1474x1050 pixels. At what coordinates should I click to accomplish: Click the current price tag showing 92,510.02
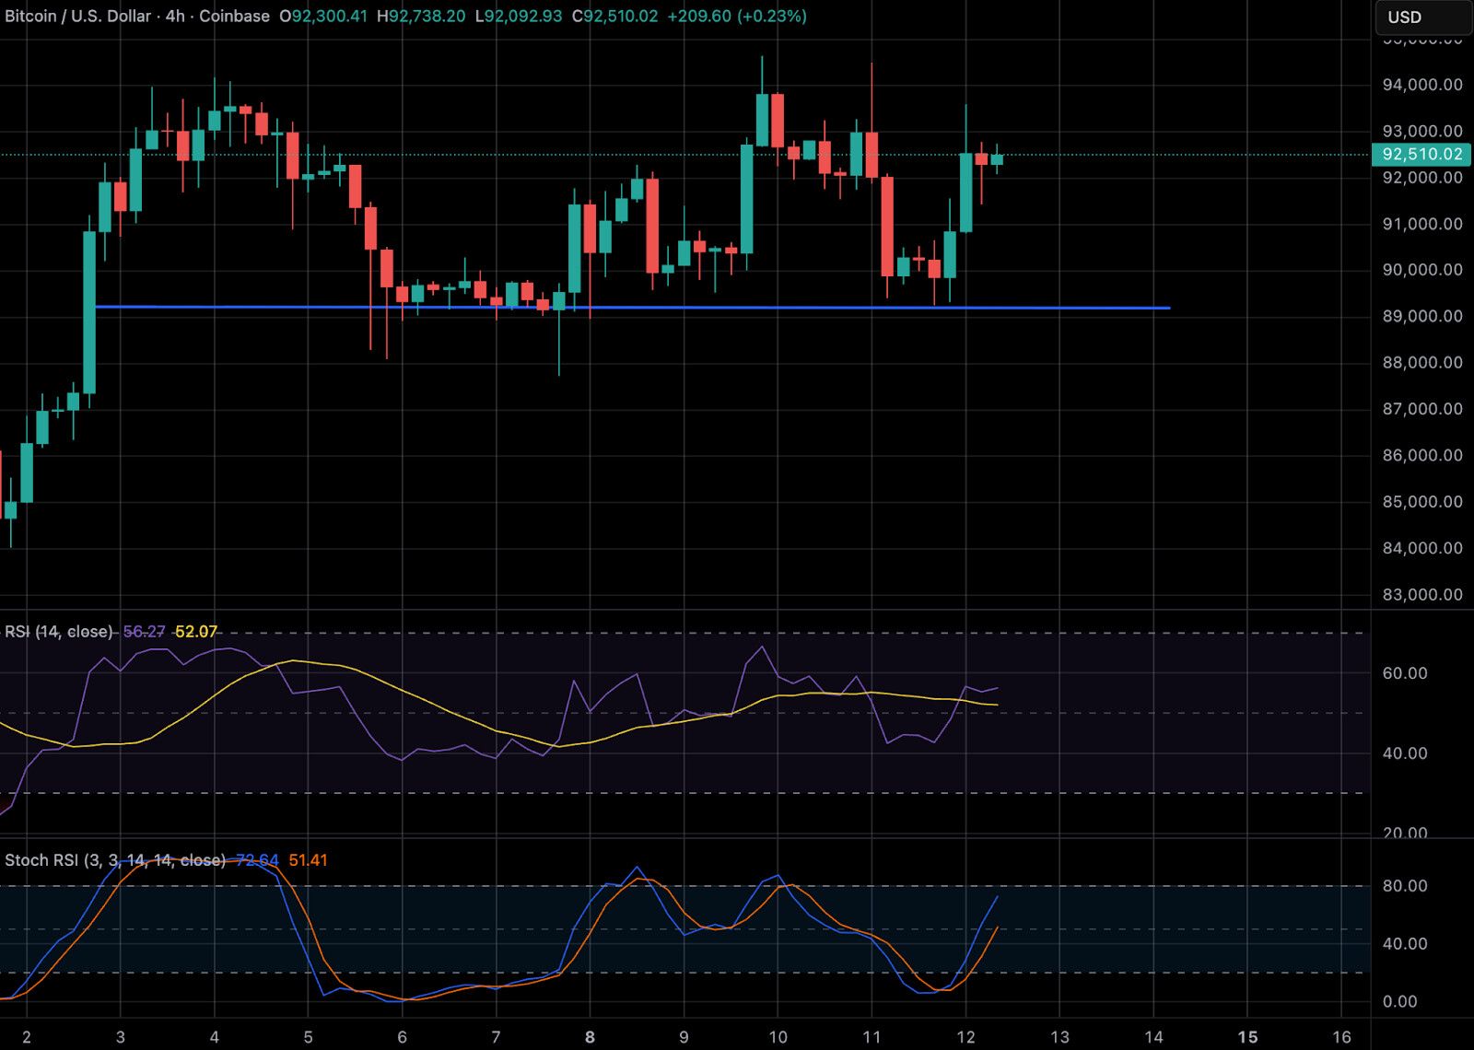(x=1421, y=156)
